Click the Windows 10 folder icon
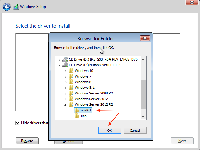This screenshot has width=200, height=150. (71, 71)
